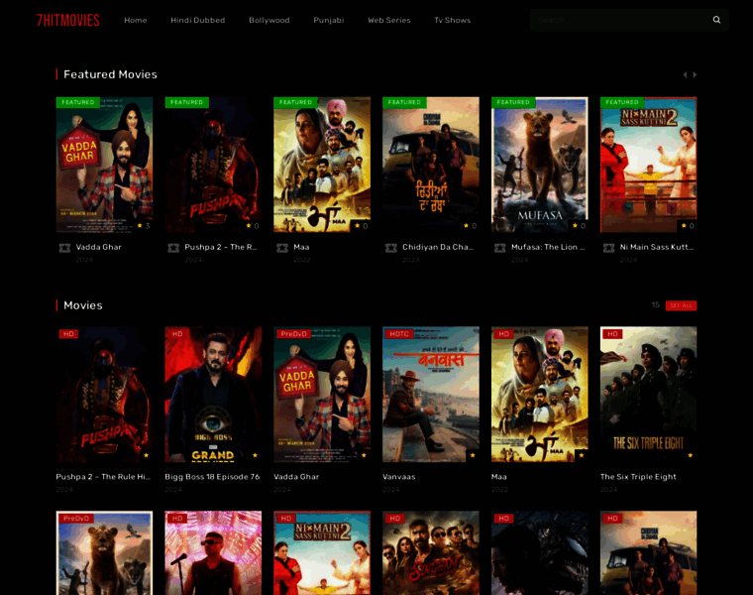Screen dimensions: 753x595
Task: Open The Six Triple Eight poster
Action: point(648,395)
